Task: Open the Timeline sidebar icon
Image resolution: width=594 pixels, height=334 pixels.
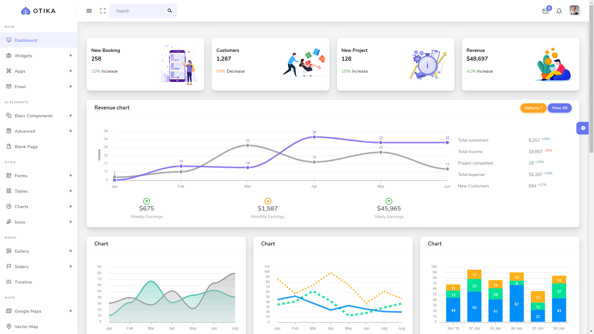Action: 9,282
